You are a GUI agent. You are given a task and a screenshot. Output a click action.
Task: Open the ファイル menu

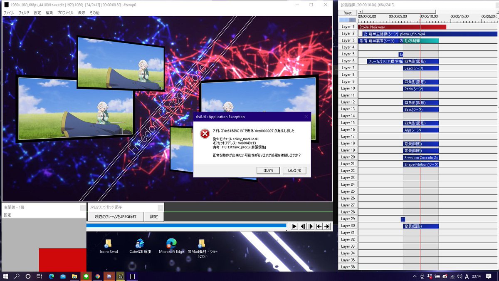9,12
